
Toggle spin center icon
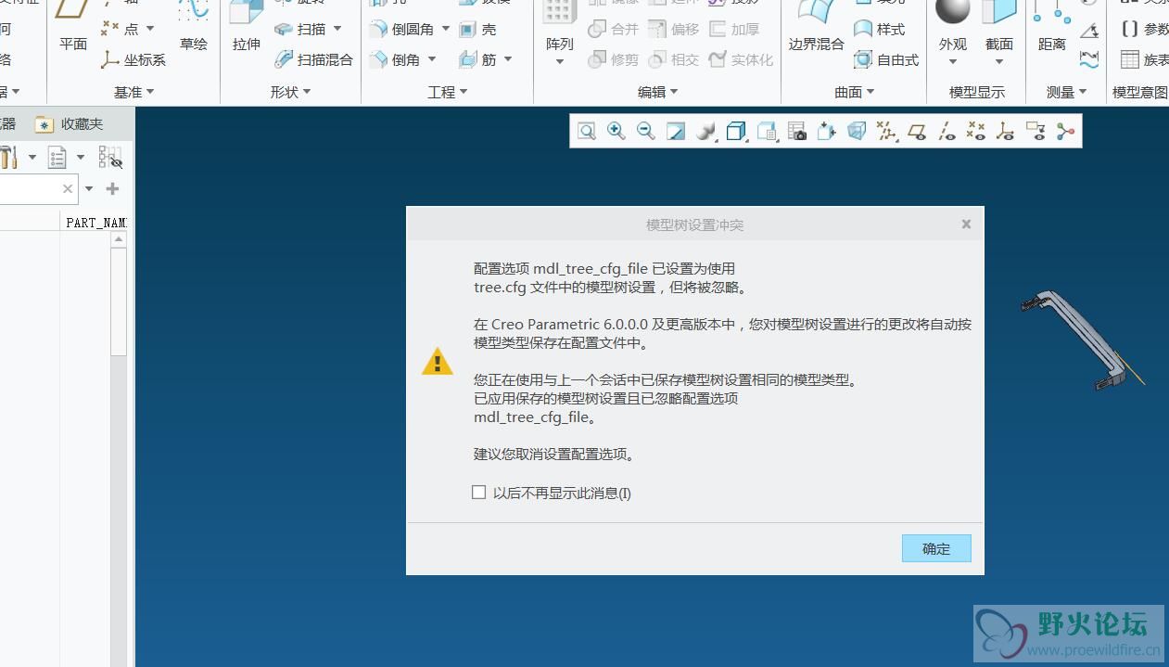(x=1065, y=132)
